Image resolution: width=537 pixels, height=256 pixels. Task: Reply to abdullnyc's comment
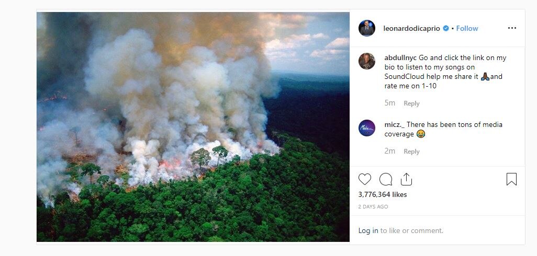click(411, 103)
